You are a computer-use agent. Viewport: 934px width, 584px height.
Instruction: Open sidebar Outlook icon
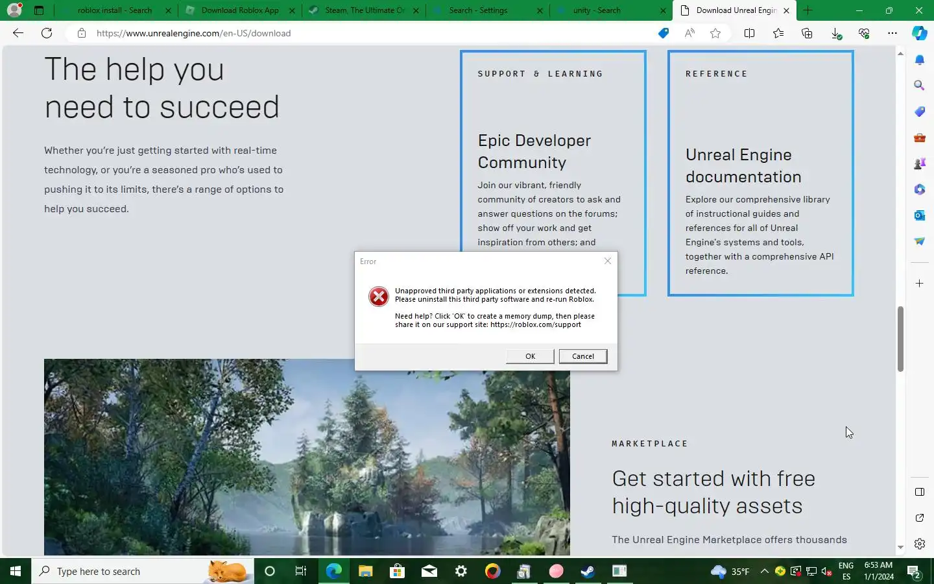click(920, 215)
